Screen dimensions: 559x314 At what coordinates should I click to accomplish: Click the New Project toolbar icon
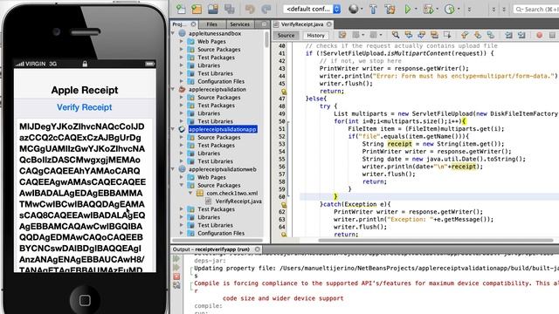tap(197, 9)
